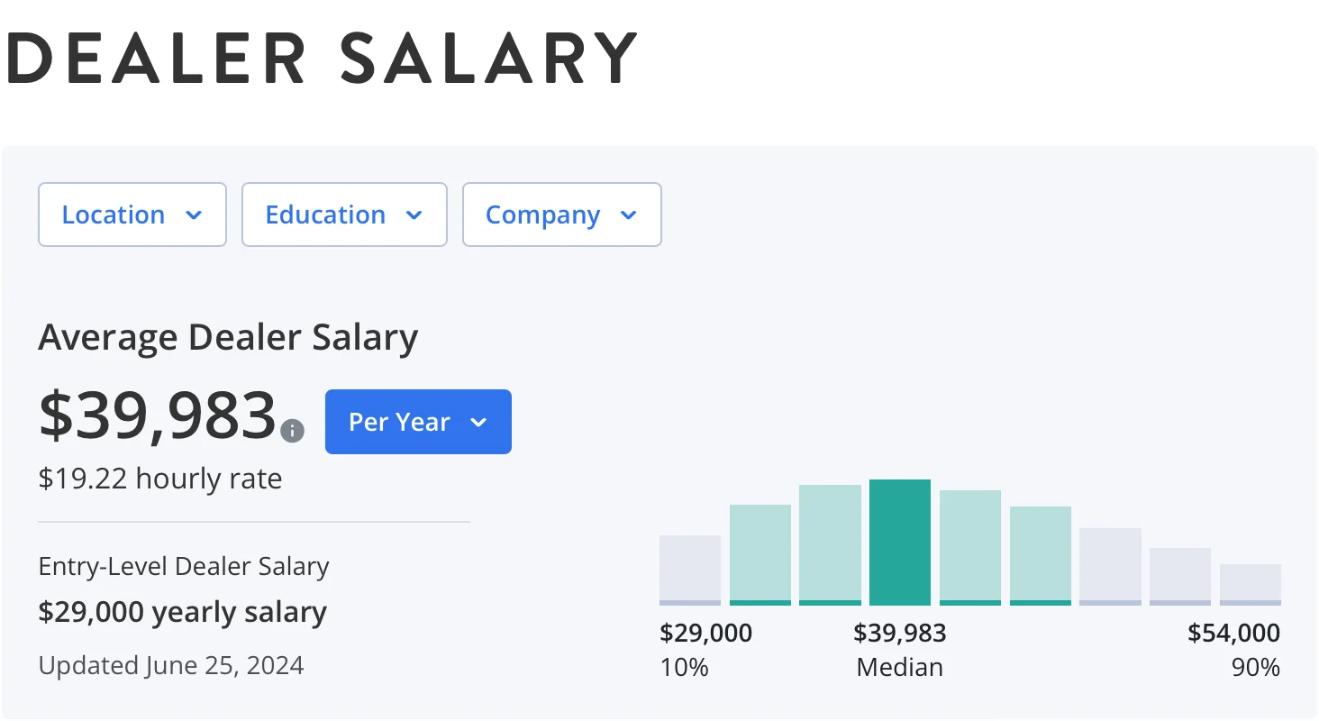Click the light teal bar right of median
The height and width of the screenshot is (721, 1319).
(x=970, y=547)
